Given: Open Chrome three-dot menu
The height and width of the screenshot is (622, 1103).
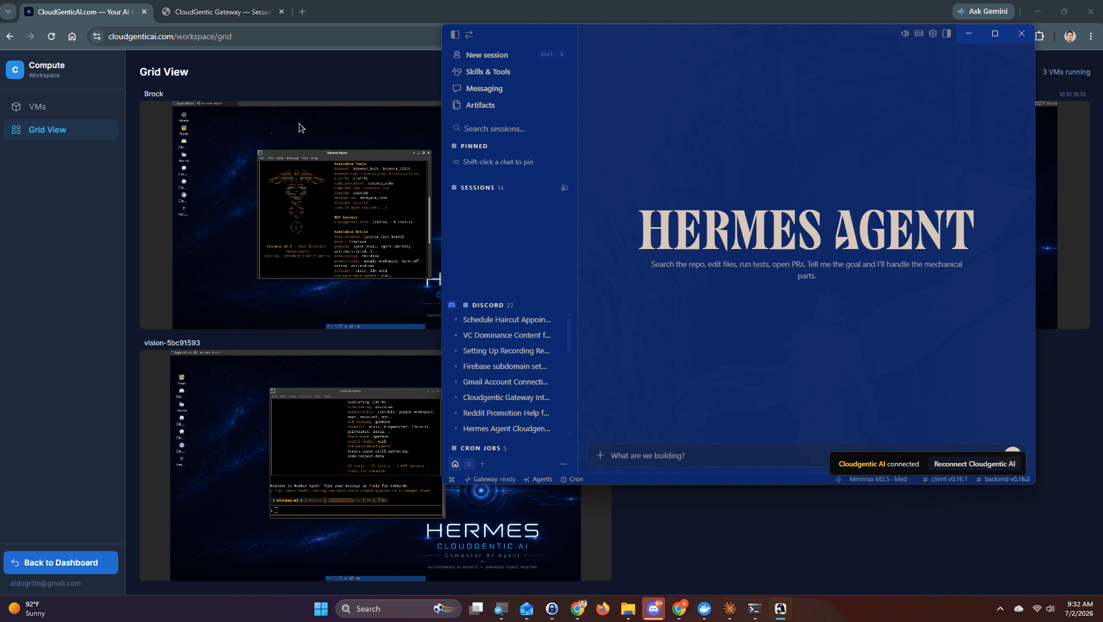Looking at the screenshot, I should pyautogui.click(x=1091, y=36).
